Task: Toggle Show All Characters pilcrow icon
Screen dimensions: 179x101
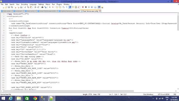Action: [x=67, y=7]
